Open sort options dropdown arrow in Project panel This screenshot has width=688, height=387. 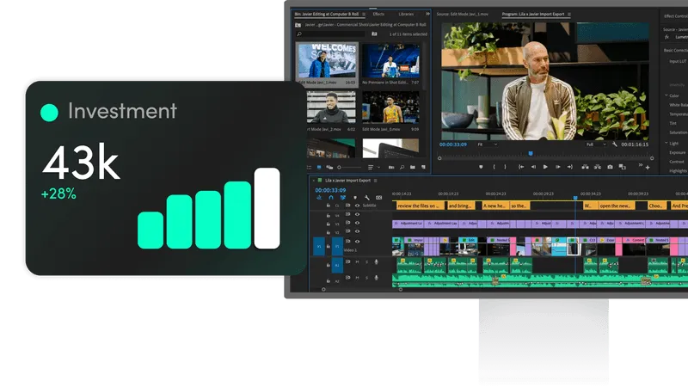point(378,167)
